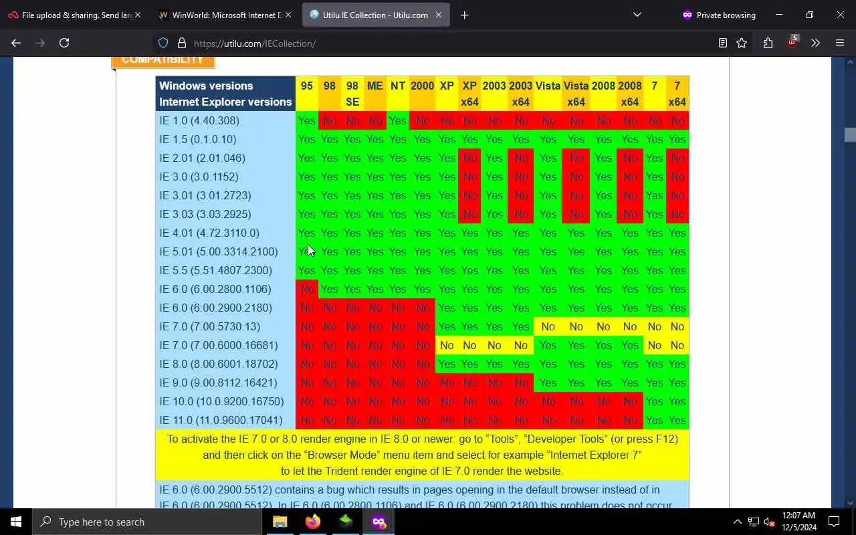This screenshot has height=535, width=856.
Task: Open Firefox private window taskbar icon
Action: pyautogui.click(x=379, y=522)
